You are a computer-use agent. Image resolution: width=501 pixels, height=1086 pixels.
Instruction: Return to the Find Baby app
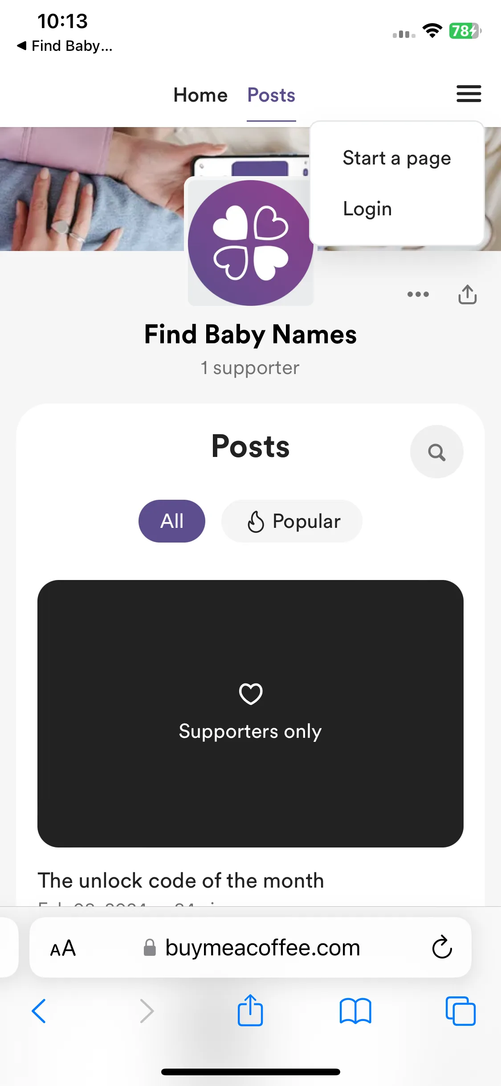(65, 45)
